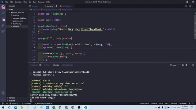Expand the TIMELINE section
The image size is (196, 110).
click(x=12, y=101)
